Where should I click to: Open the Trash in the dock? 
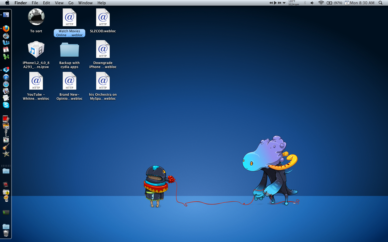tap(6, 233)
